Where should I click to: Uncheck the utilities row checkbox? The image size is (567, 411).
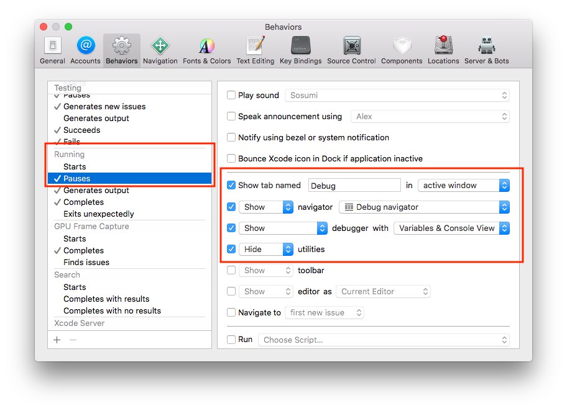231,249
